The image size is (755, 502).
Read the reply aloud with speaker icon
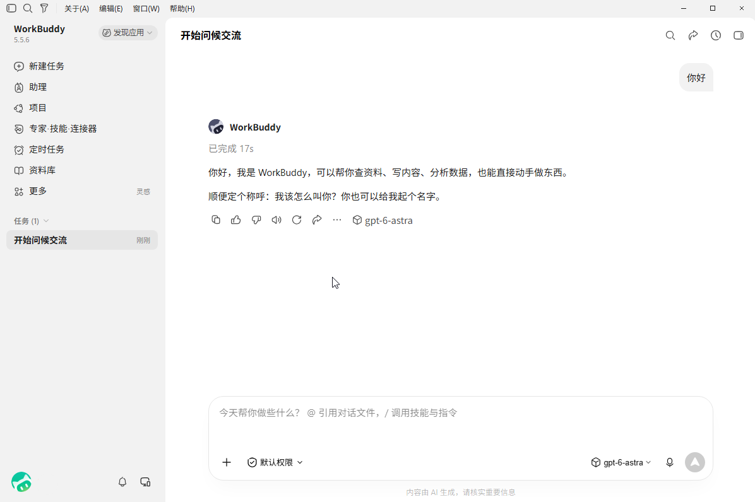coord(276,219)
